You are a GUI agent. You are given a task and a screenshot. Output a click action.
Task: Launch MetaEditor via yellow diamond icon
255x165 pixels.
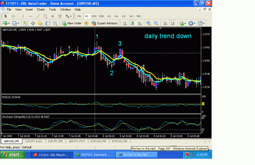click(x=86, y=23)
